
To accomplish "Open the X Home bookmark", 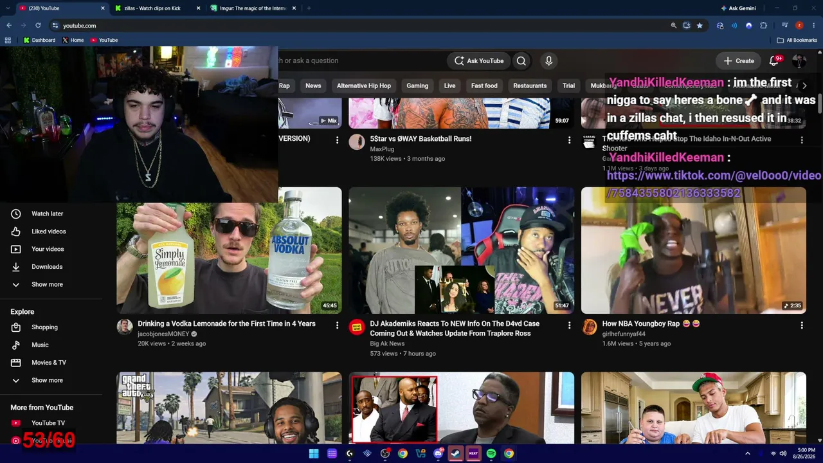I will point(73,40).
